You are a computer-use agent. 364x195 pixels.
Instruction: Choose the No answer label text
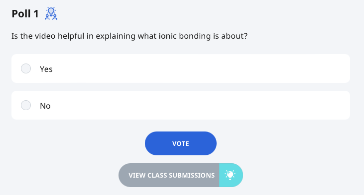point(45,106)
